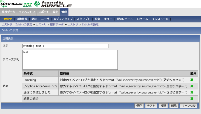Viewport: 201px width, 114px height.
Task: Click the name field containing eventlog_test_a
Action: pos(65,46)
